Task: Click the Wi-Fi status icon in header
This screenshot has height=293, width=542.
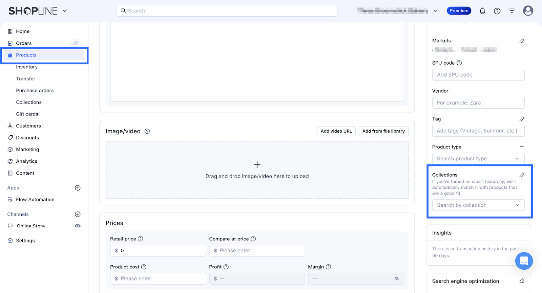Action: pyautogui.click(x=512, y=11)
